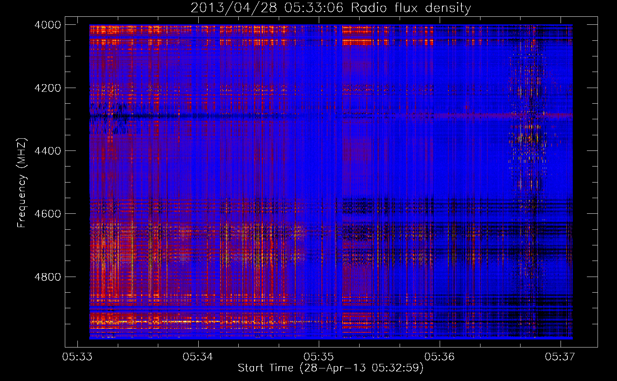The height and width of the screenshot is (381, 617).
Task: Click the 'Start Time (28-Apr-13 05:32:59)' label
Action: click(331, 368)
